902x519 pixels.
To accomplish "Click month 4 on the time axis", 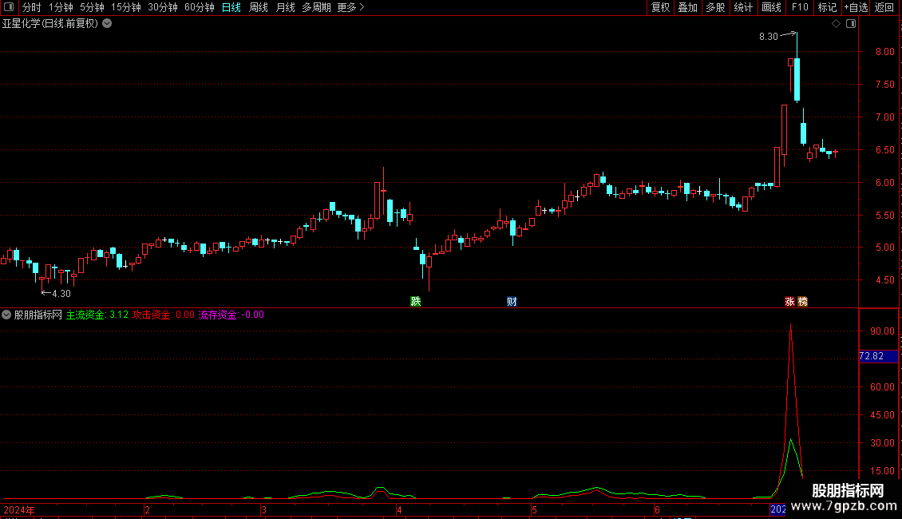I will tap(398, 509).
